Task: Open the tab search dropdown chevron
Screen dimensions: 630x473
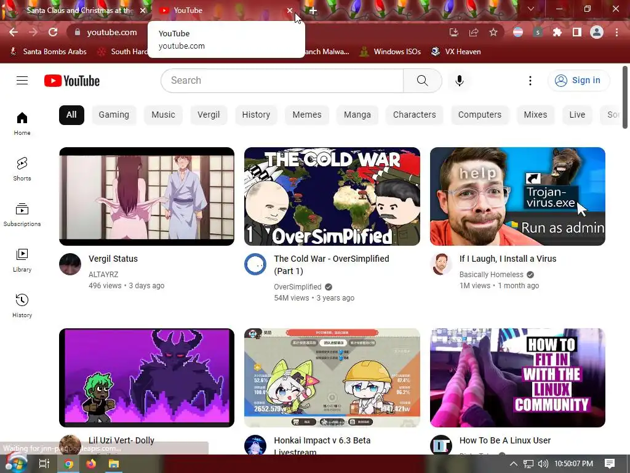Action: [531, 9]
